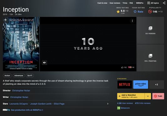Select the Sci-Fi genre chip
The width and height of the screenshot is (167, 116).
(30, 75)
